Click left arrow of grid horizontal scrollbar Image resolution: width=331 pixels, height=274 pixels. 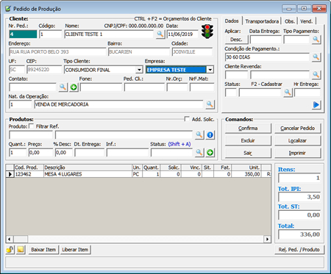click(10, 239)
